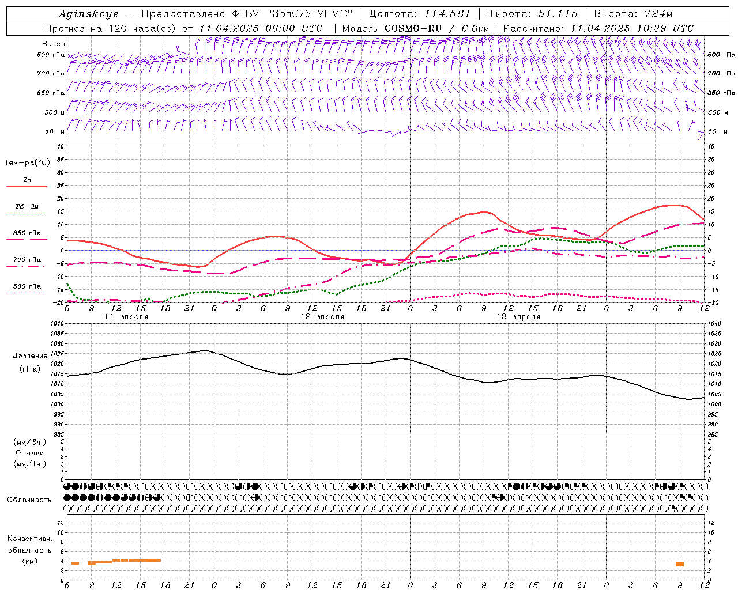Select the '13 апреля' date label
This screenshot has height=590, width=738.
(x=518, y=317)
